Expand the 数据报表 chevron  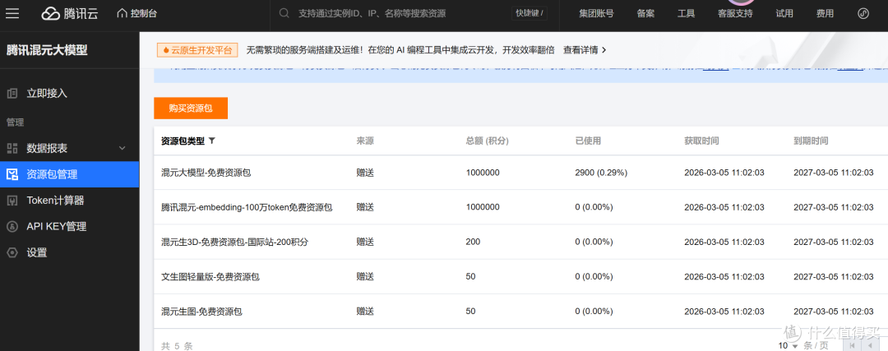click(122, 148)
